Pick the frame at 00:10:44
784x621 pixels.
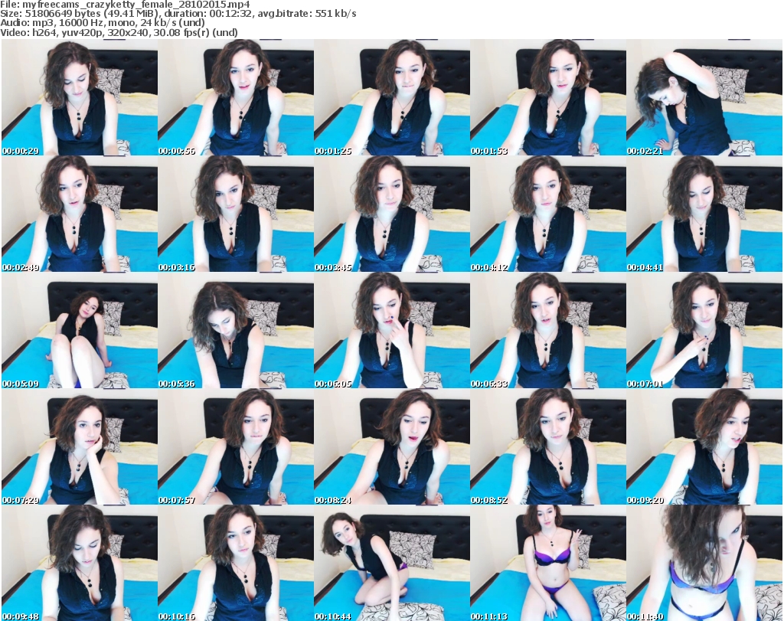[x=392, y=563]
